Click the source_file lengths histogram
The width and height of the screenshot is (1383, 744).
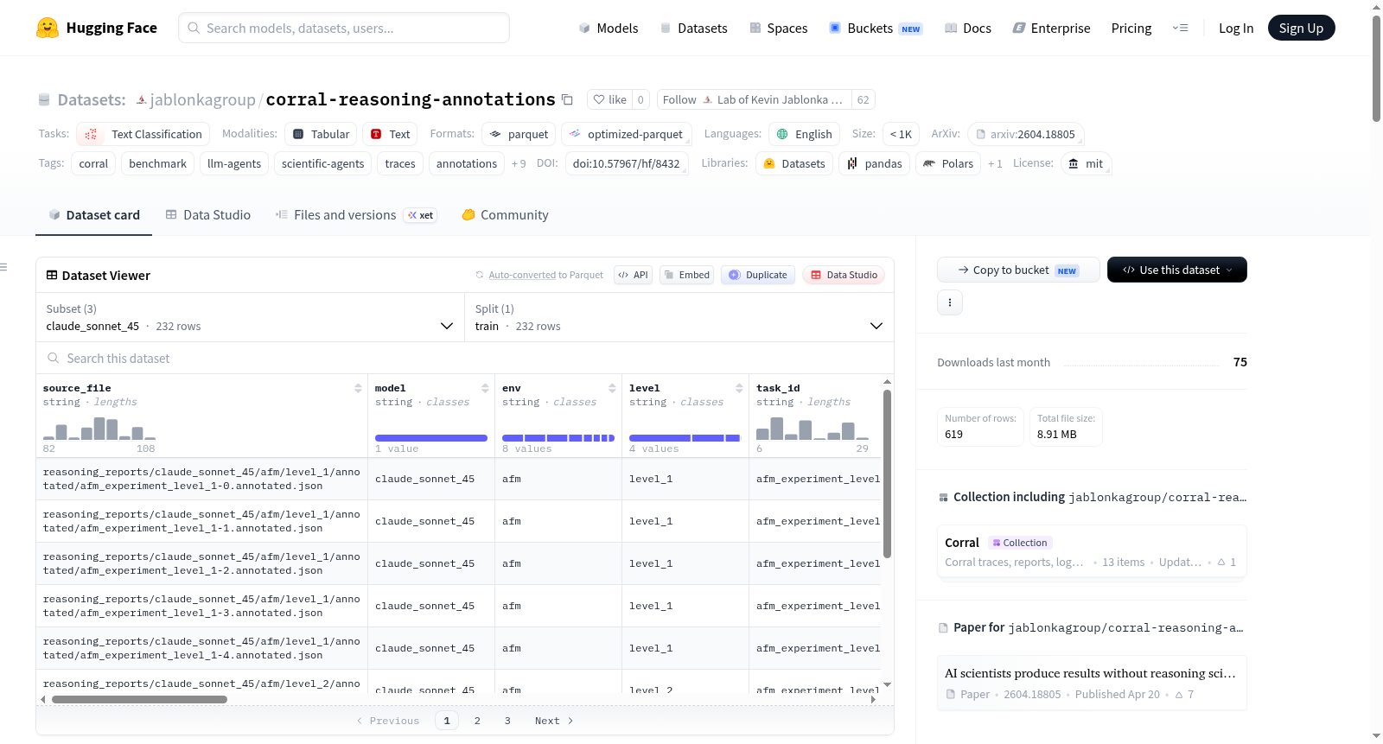(99, 429)
